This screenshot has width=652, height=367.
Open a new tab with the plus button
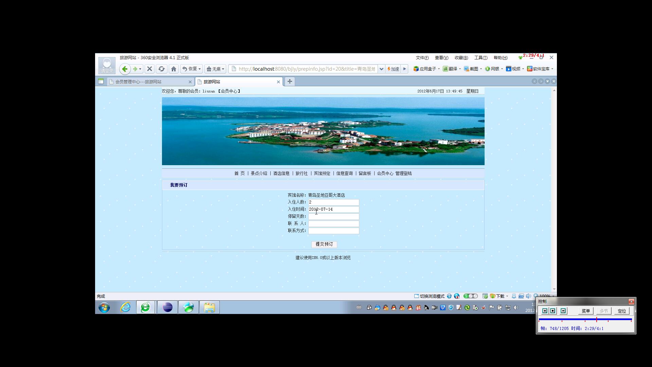290,82
